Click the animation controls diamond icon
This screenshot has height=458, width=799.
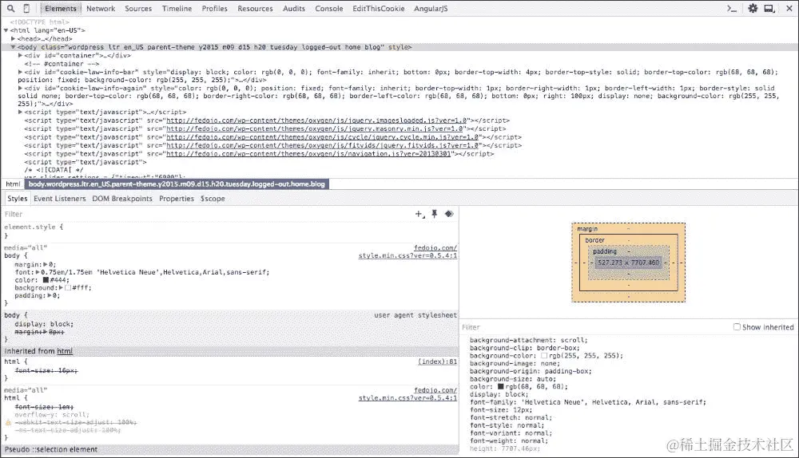(x=449, y=215)
